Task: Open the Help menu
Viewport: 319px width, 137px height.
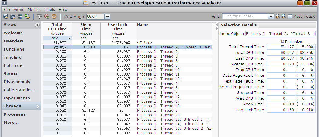Action: pos(63,10)
